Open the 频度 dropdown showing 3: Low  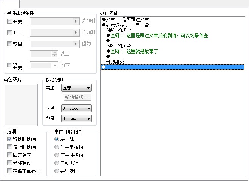[x=76, y=118]
